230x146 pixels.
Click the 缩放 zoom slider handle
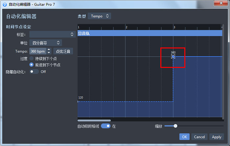click(175, 126)
